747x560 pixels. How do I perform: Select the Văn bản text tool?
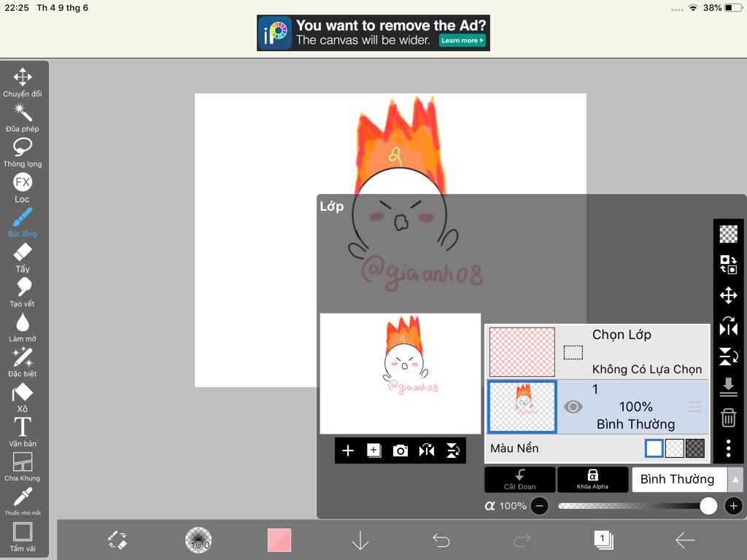click(x=23, y=432)
